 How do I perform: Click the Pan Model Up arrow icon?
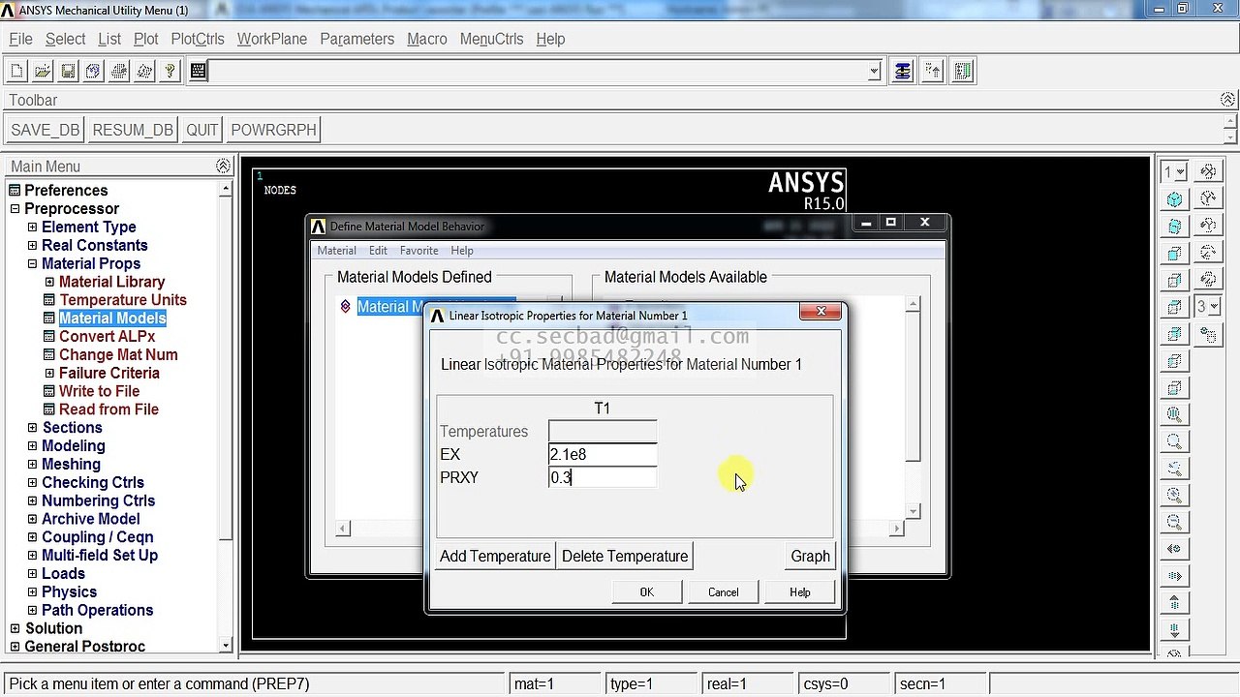(x=1174, y=603)
